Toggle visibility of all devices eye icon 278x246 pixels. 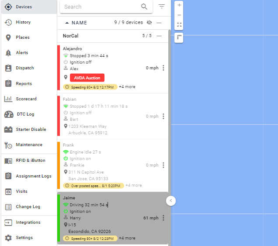click(149, 23)
